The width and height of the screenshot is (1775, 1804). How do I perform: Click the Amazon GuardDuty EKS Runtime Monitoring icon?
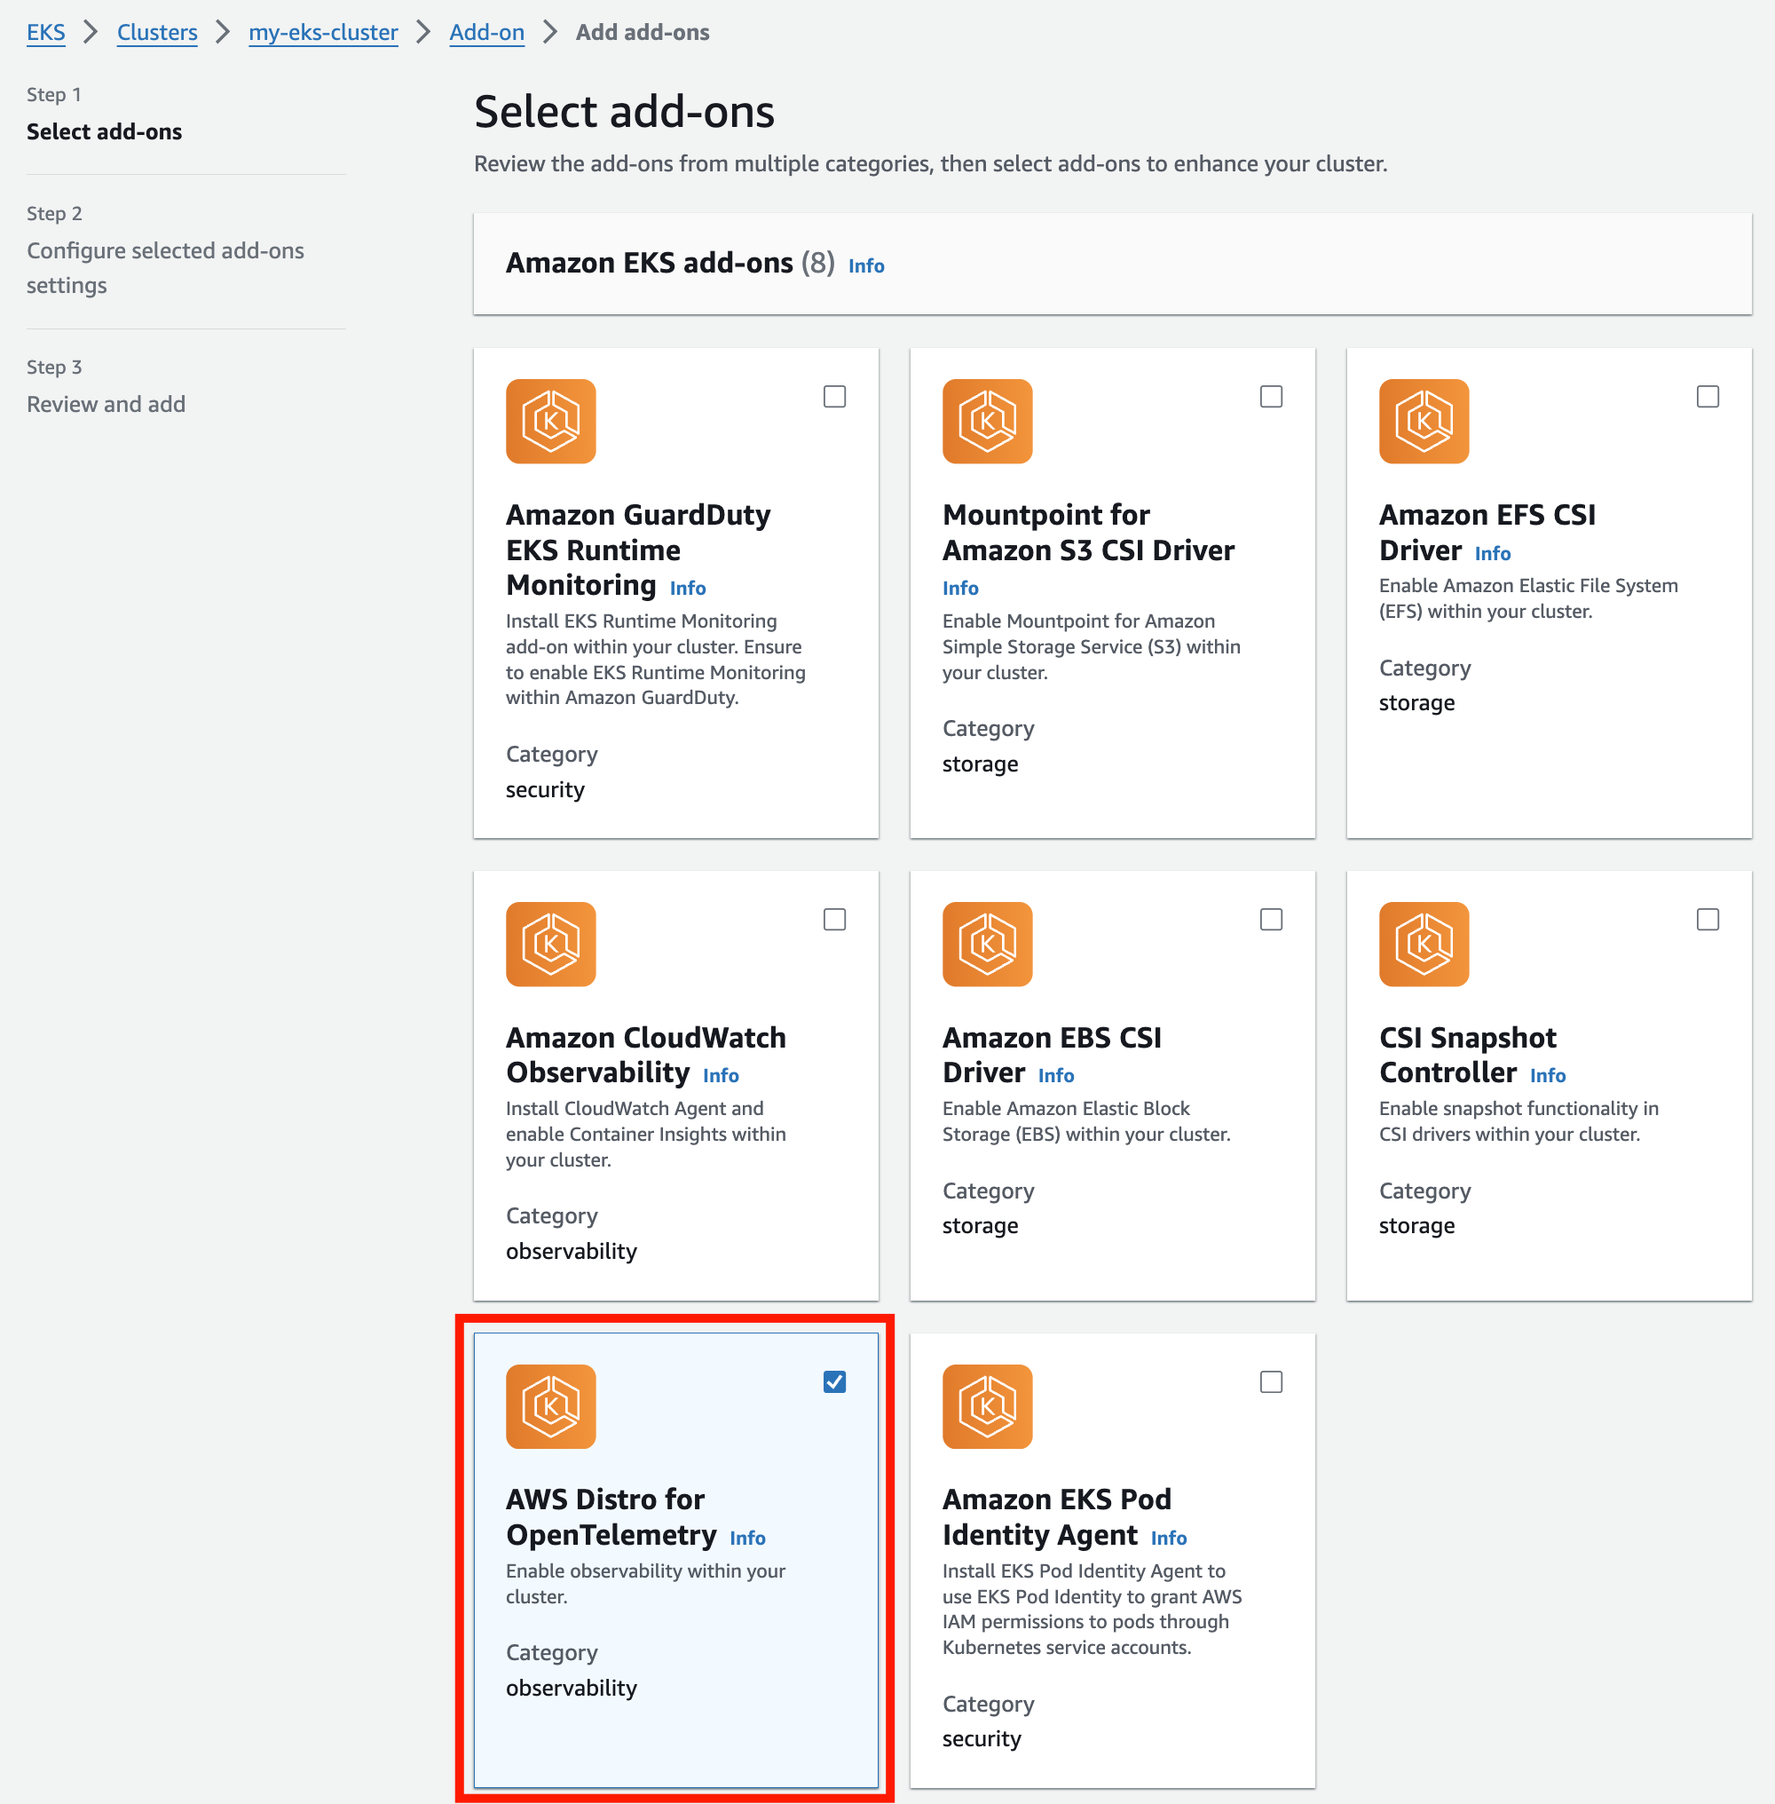[550, 421]
